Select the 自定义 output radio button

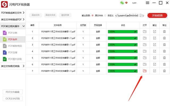pyautogui.click(x=105, y=15)
